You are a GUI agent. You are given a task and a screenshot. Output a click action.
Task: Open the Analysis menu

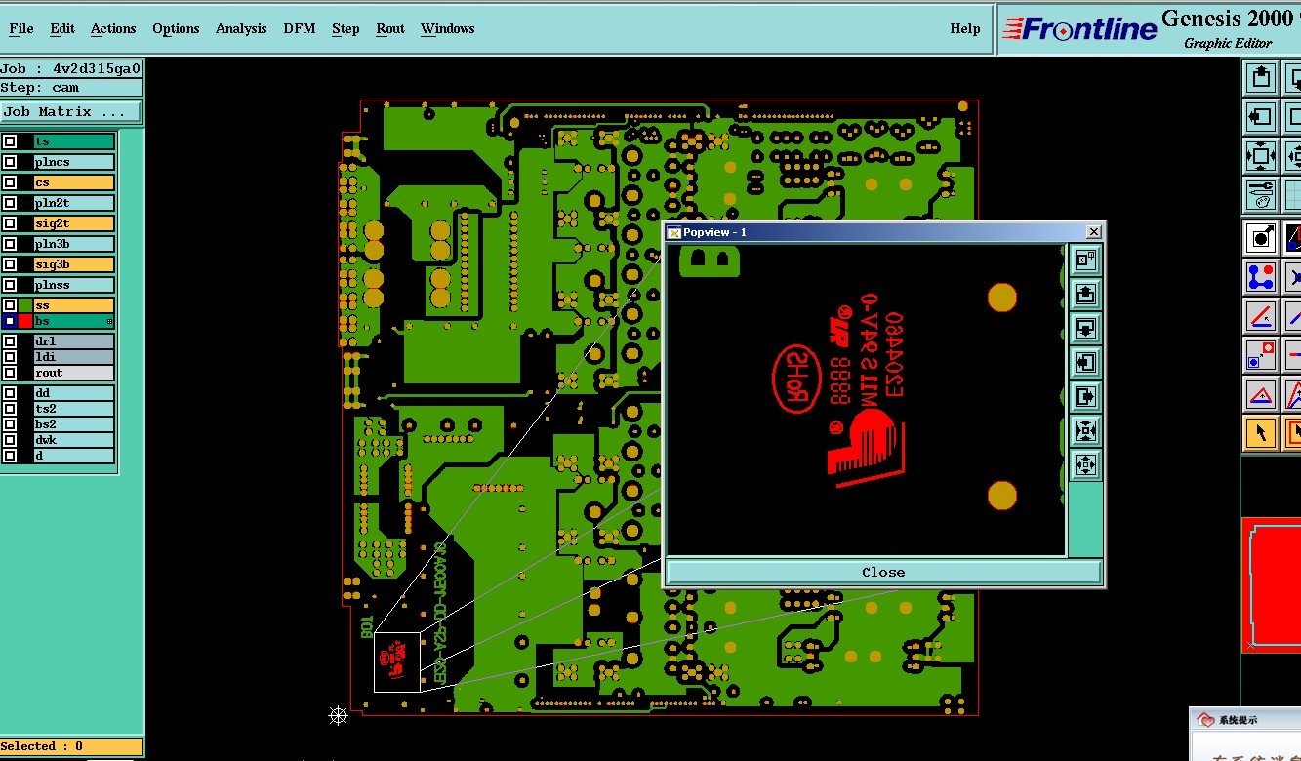(x=241, y=28)
